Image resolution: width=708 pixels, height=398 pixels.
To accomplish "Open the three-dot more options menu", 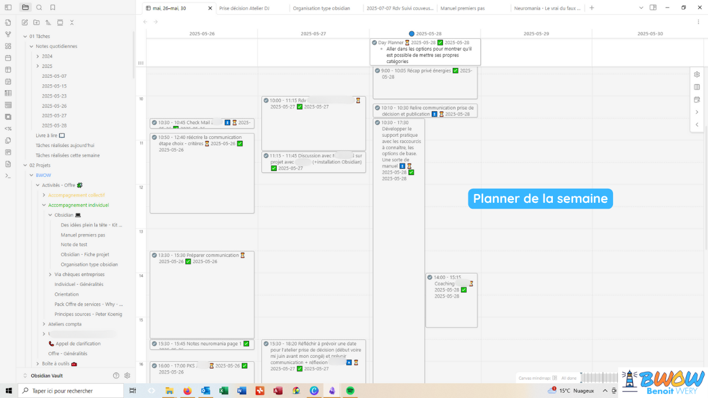I will click(699, 22).
